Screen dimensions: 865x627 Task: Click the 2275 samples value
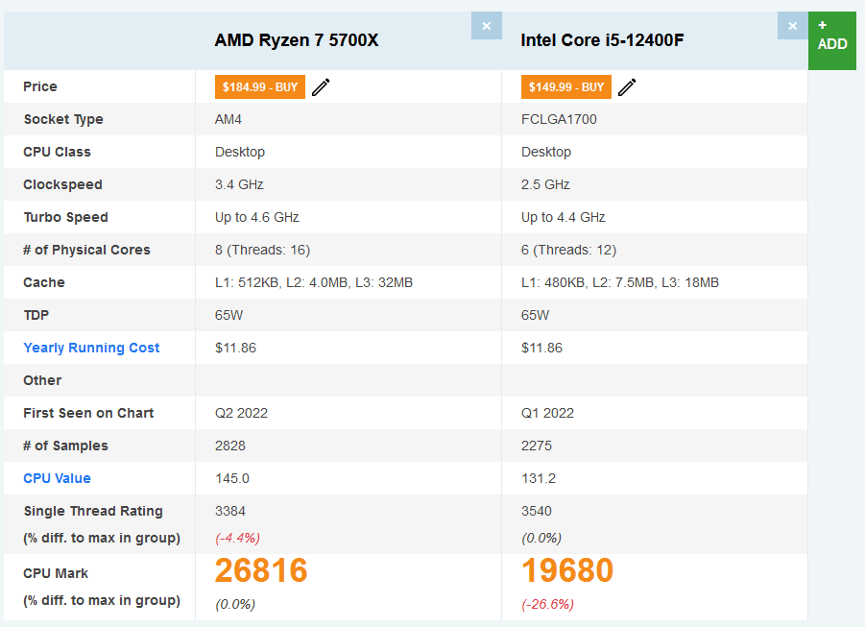tap(537, 446)
